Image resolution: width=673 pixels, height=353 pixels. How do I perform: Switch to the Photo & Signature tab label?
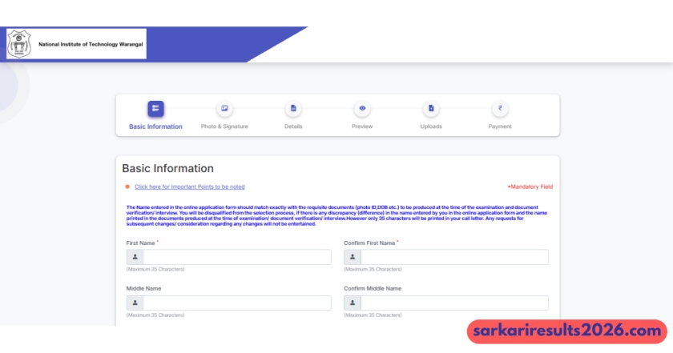coord(224,126)
